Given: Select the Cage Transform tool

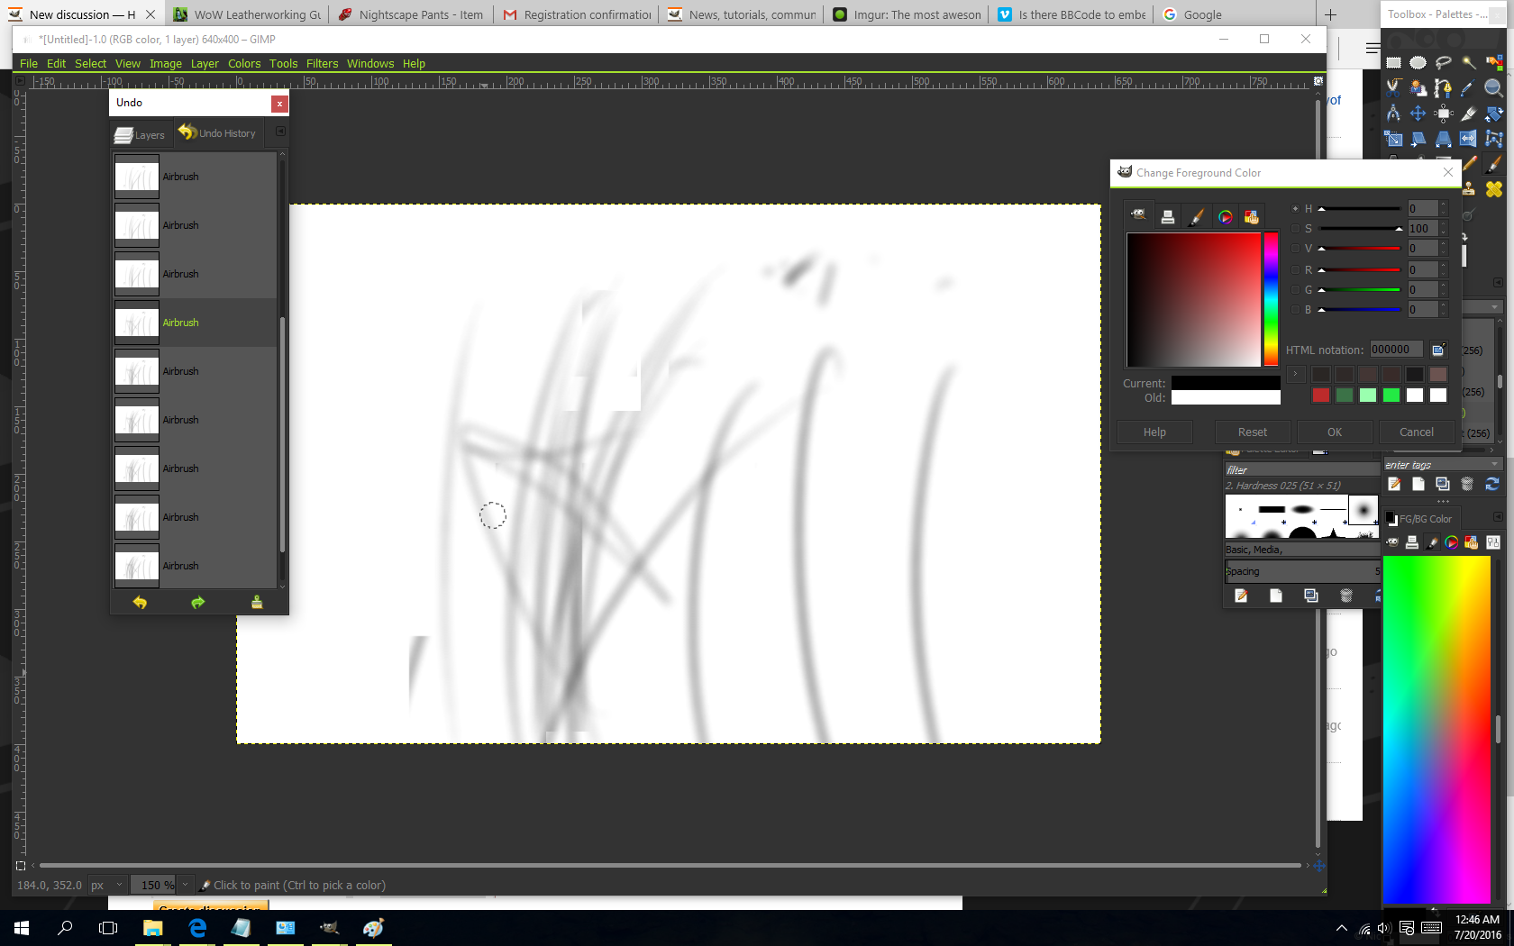Looking at the screenshot, I should coord(1494,138).
